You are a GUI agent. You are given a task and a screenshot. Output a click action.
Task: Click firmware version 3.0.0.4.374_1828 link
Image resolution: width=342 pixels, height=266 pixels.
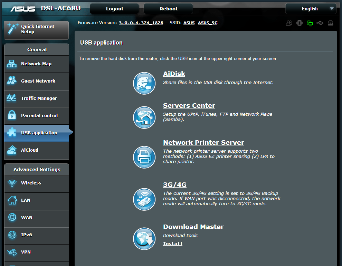[141, 23]
